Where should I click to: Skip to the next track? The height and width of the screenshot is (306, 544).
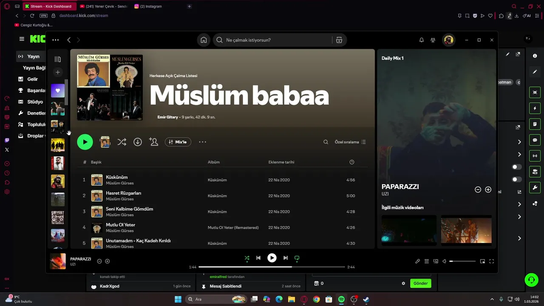(x=286, y=258)
